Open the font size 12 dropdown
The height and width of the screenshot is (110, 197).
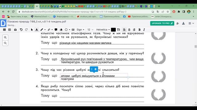(x=90, y=30)
